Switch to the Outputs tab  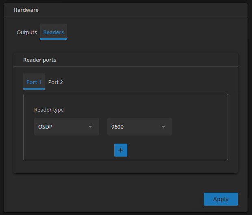(x=27, y=32)
